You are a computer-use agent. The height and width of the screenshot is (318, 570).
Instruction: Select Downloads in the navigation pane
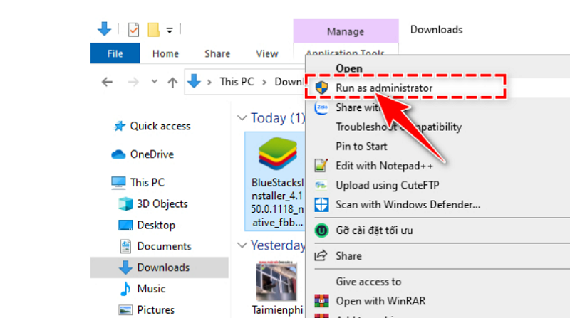coord(163,267)
